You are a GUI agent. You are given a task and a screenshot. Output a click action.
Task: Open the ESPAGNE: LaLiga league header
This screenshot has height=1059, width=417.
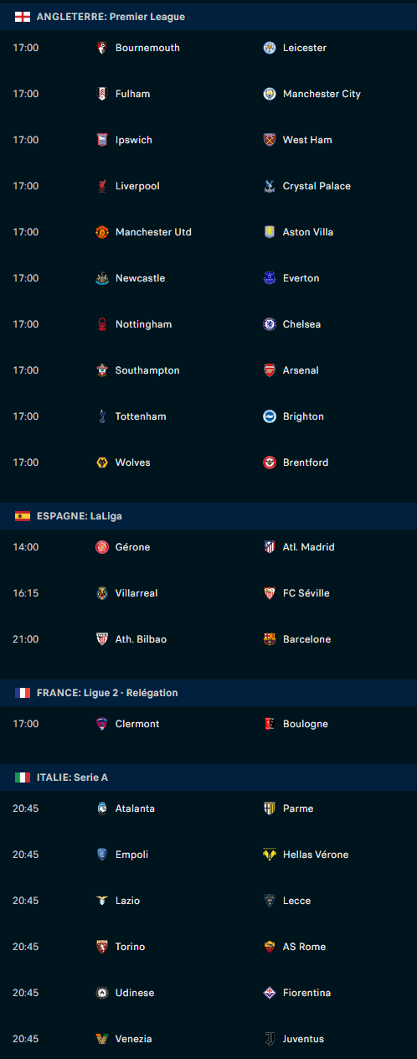coord(208,516)
